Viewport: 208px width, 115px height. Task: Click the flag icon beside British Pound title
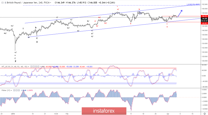6,3
